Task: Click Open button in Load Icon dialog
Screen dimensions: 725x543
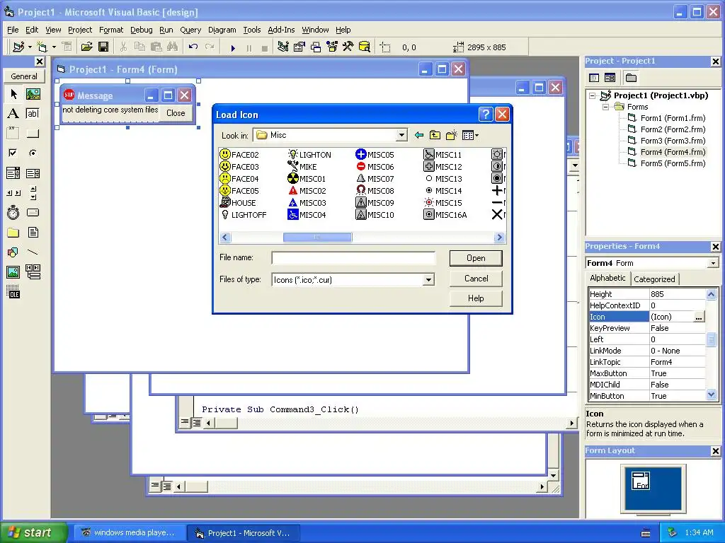Action: click(x=476, y=258)
